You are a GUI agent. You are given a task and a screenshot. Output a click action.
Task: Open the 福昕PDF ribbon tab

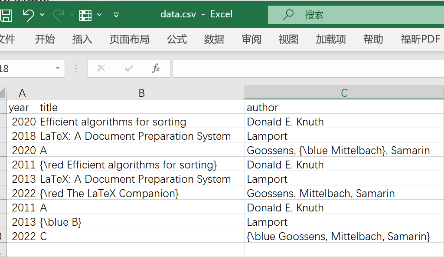(421, 39)
